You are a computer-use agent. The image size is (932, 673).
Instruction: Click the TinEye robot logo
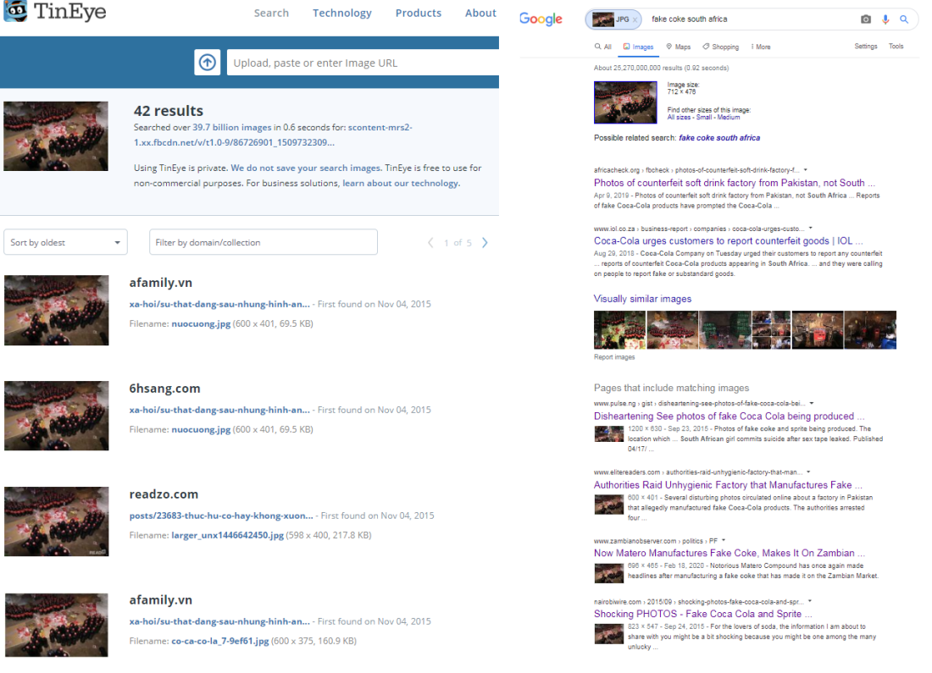(15, 11)
